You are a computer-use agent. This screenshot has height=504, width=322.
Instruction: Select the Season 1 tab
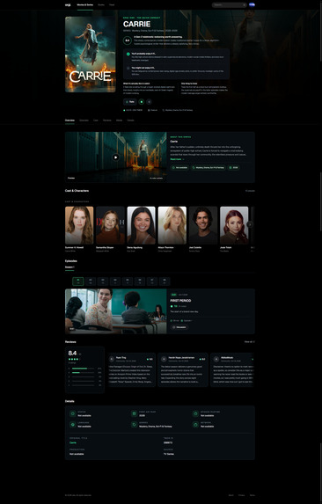(x=70, y=267)
